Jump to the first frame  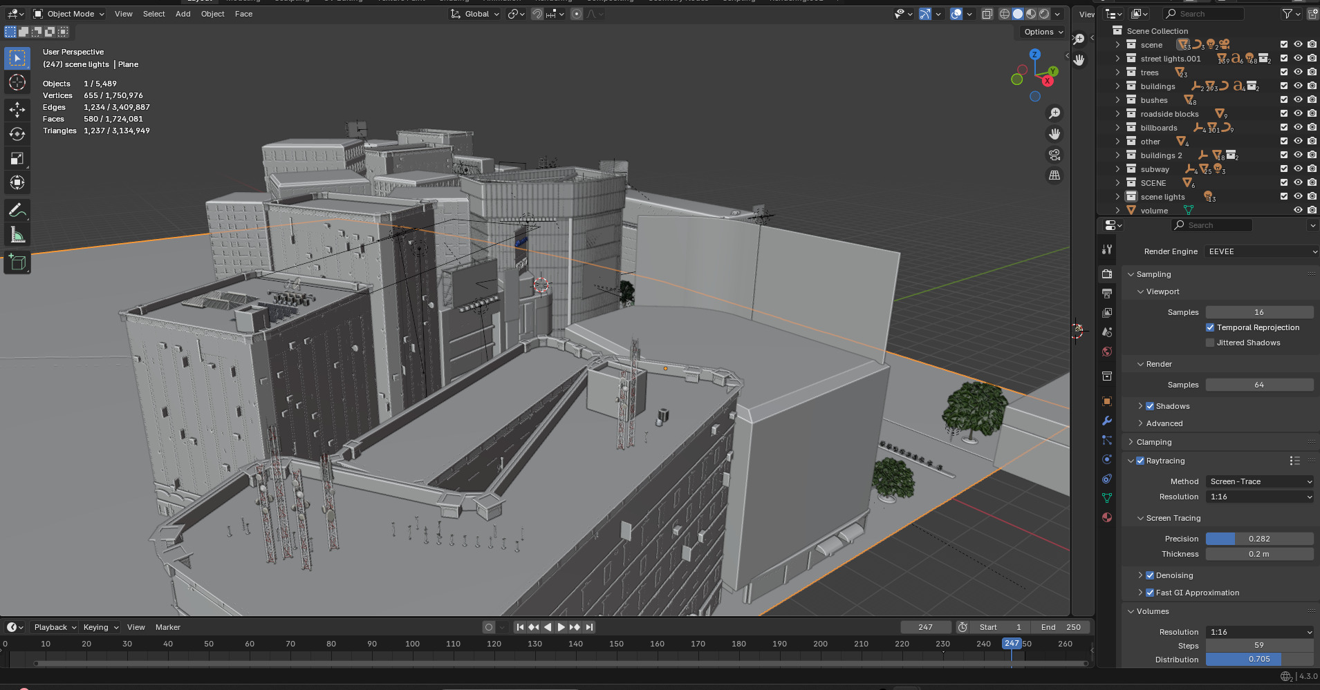coord(520,627)
